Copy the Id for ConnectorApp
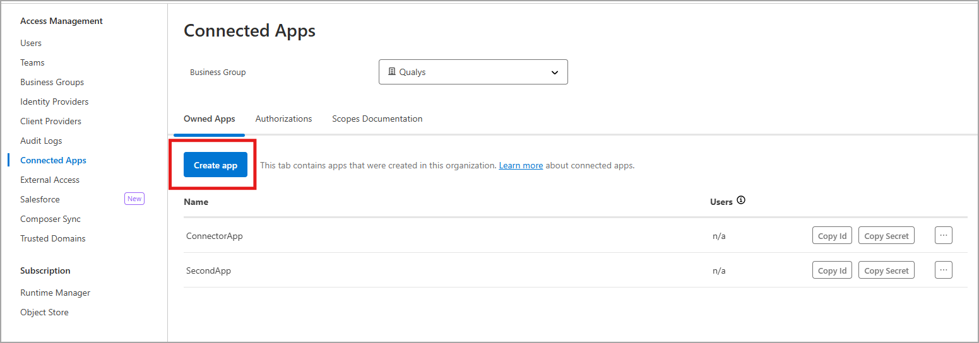 point(831,236)
